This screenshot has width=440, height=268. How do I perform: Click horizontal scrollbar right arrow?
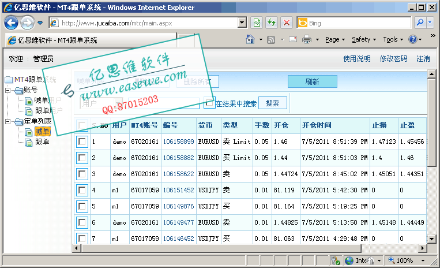point(423,248)
